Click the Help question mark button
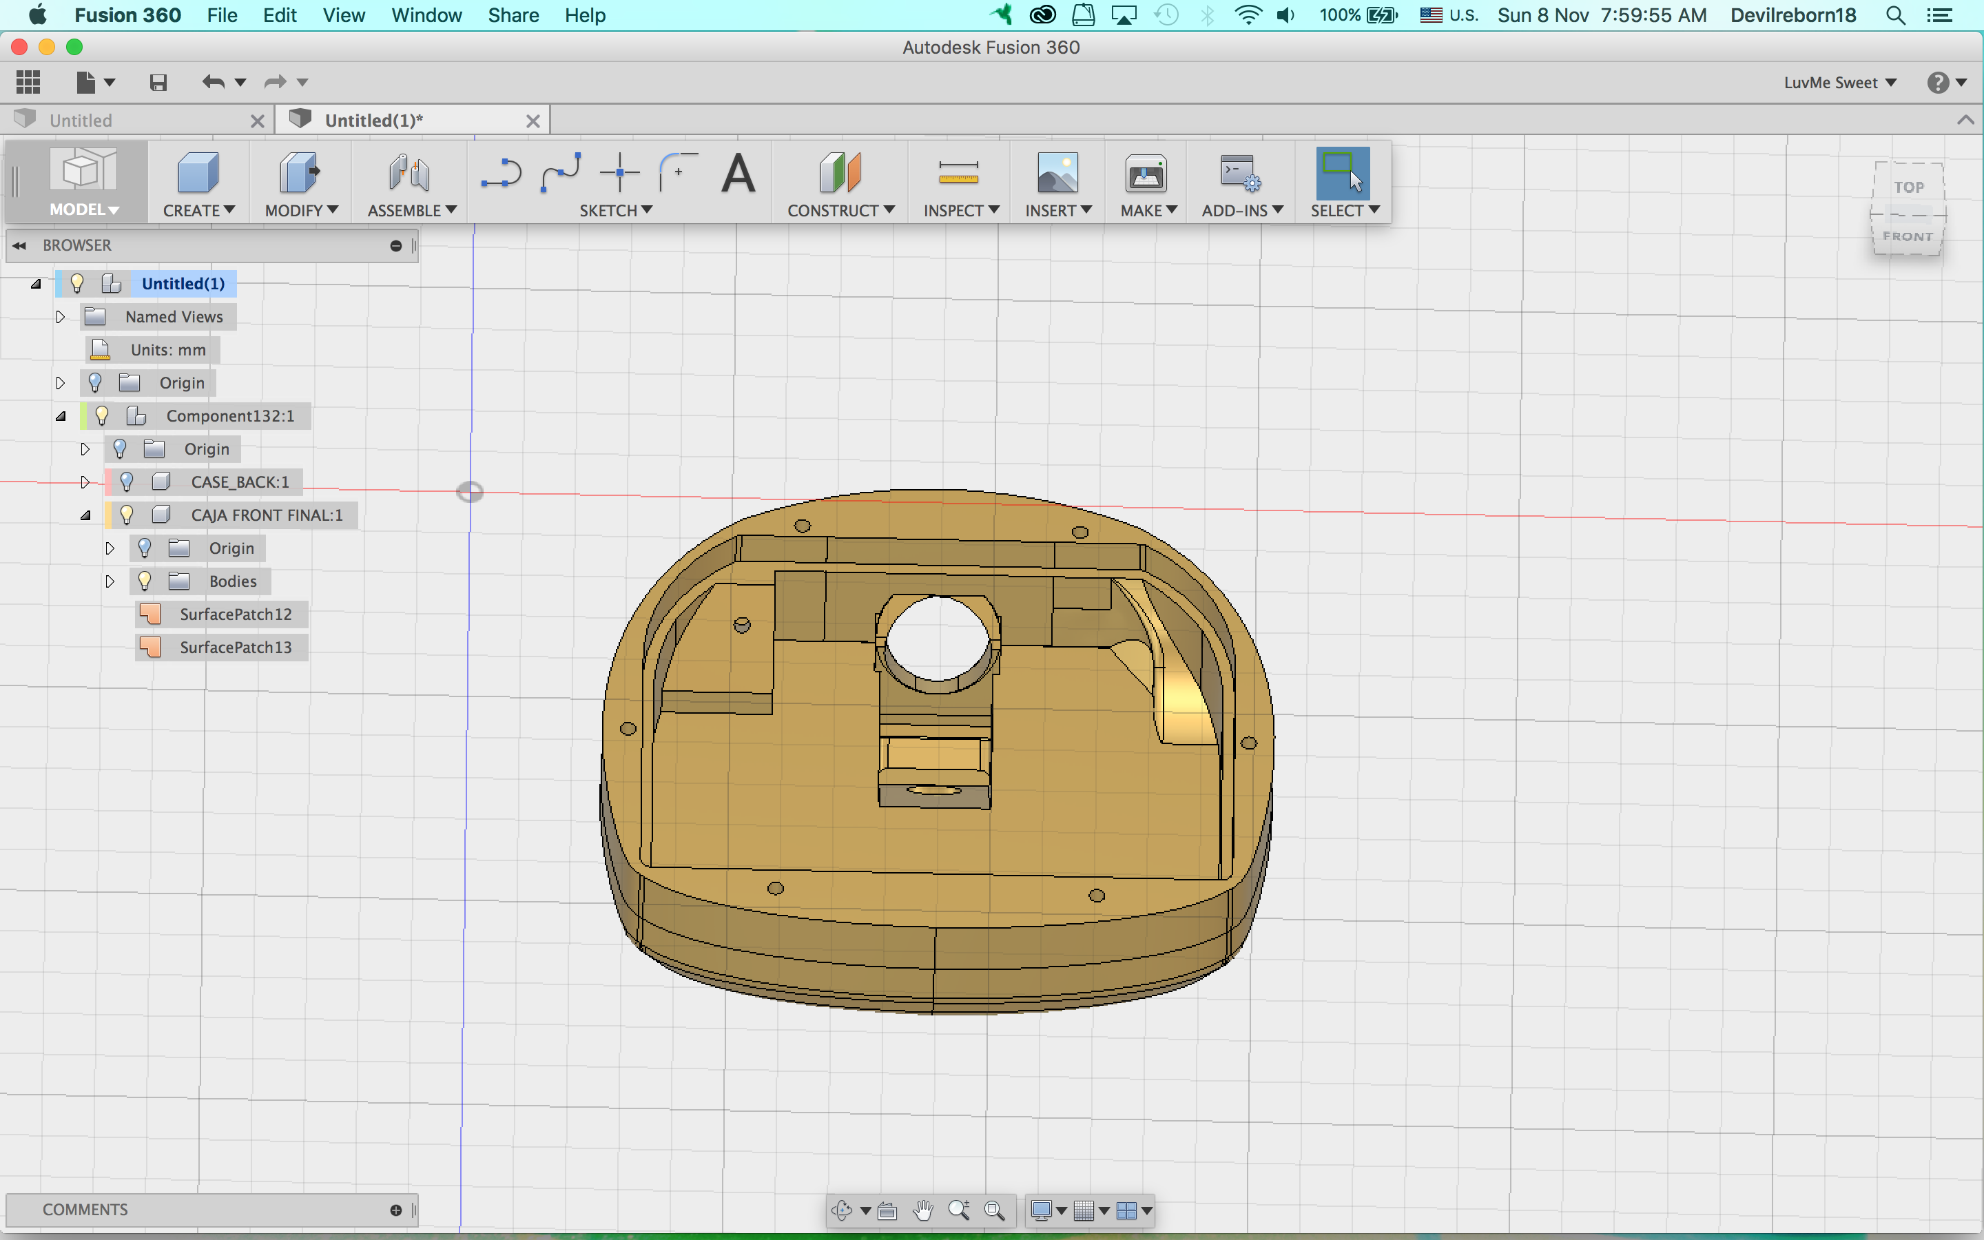Viewport: 1984px width, 1240px height. (1940, 82)
